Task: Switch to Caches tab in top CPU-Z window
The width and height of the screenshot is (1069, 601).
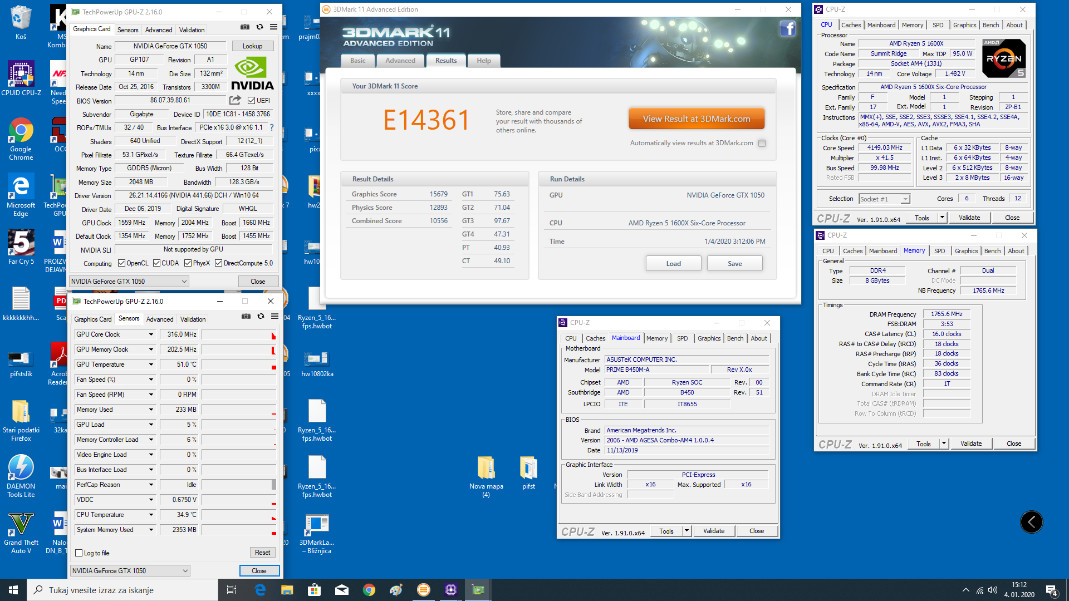Action: (x=851, y=25)
